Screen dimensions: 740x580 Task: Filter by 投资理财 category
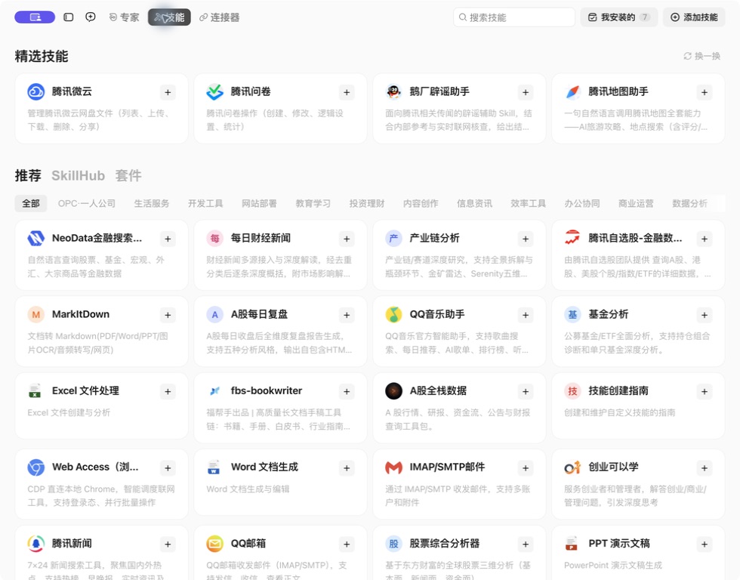[x=367, y=203]
